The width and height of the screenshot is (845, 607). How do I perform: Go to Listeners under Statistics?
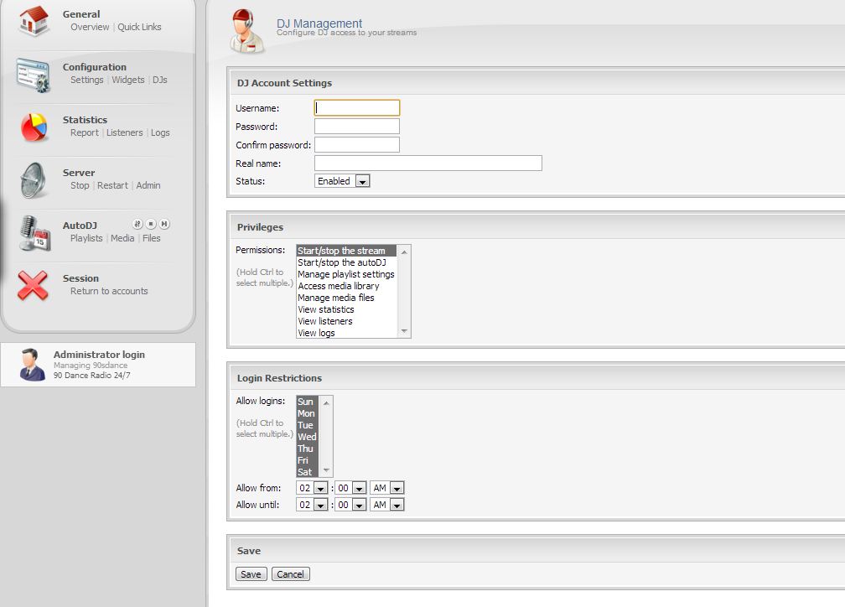(x=124, y=132)
